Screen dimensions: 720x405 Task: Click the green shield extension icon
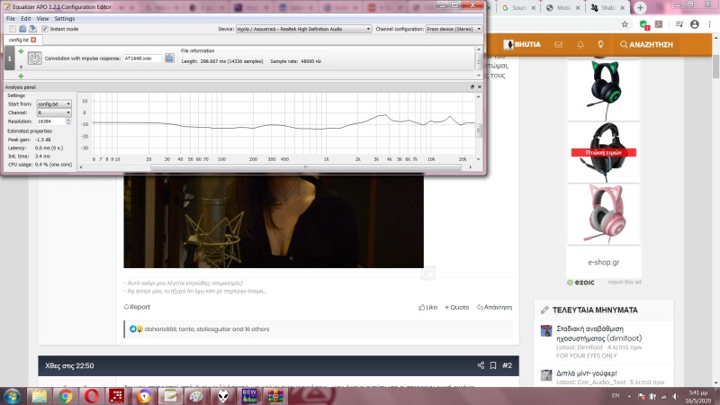pos(643,25)
